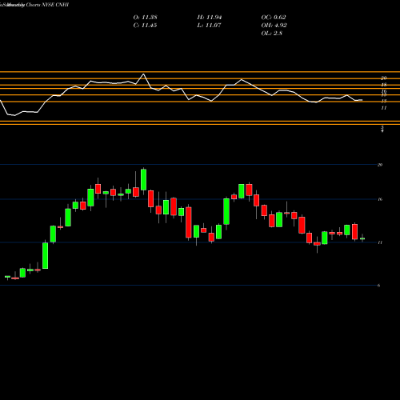This screenshot has width=400, height=400.
Task: Click the 11 label on the upper indicator axis
Action: point(384,108)
